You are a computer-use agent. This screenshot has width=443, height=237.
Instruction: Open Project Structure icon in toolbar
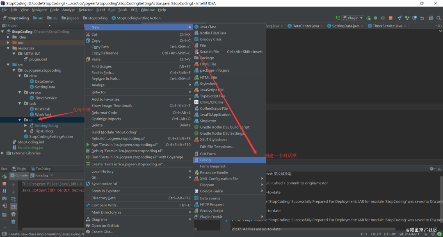(x=431, y=18)
